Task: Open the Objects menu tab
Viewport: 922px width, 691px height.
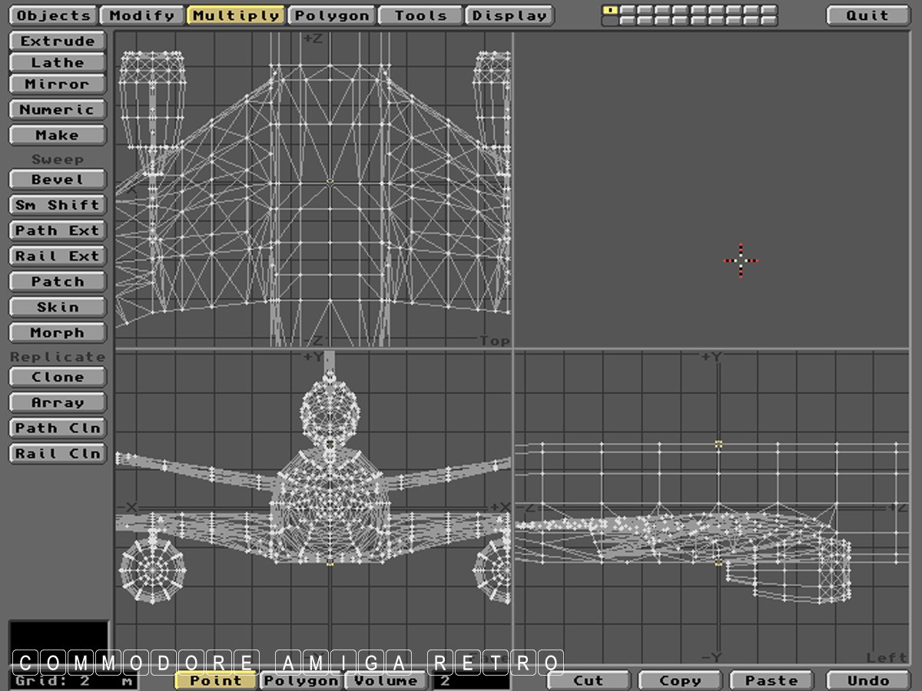Action: (53, 15)
